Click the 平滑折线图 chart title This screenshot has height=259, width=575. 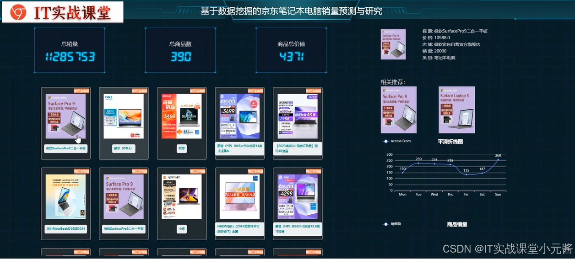click(x=450, y=142)
